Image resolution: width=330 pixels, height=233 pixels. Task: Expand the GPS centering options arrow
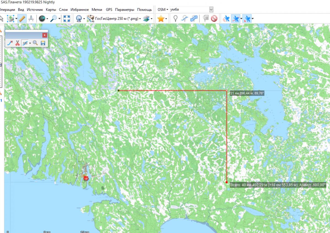click(252, 19)
